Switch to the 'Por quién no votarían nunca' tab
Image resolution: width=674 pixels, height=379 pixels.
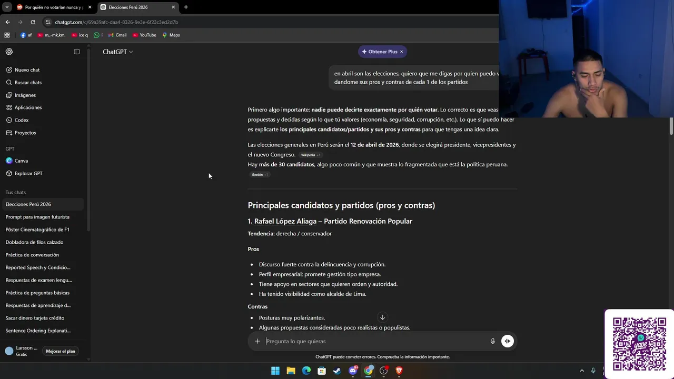pyautogui.click(x=54, y=7)
